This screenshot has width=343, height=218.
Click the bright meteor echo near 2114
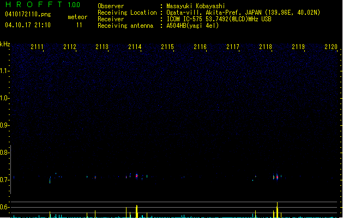137,176
